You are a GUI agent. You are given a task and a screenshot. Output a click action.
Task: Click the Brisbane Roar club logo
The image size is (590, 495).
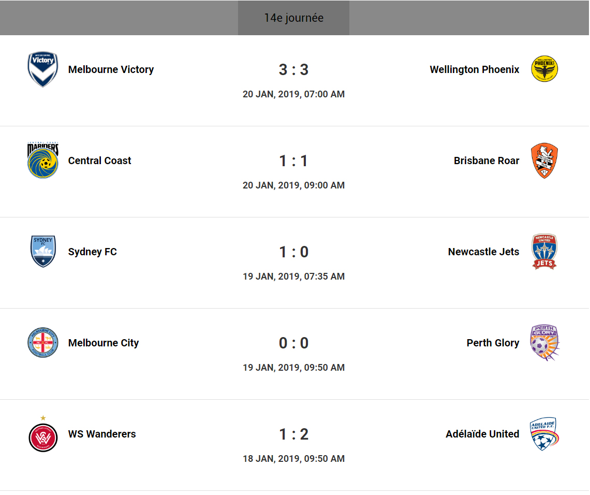tap(544, 161)
